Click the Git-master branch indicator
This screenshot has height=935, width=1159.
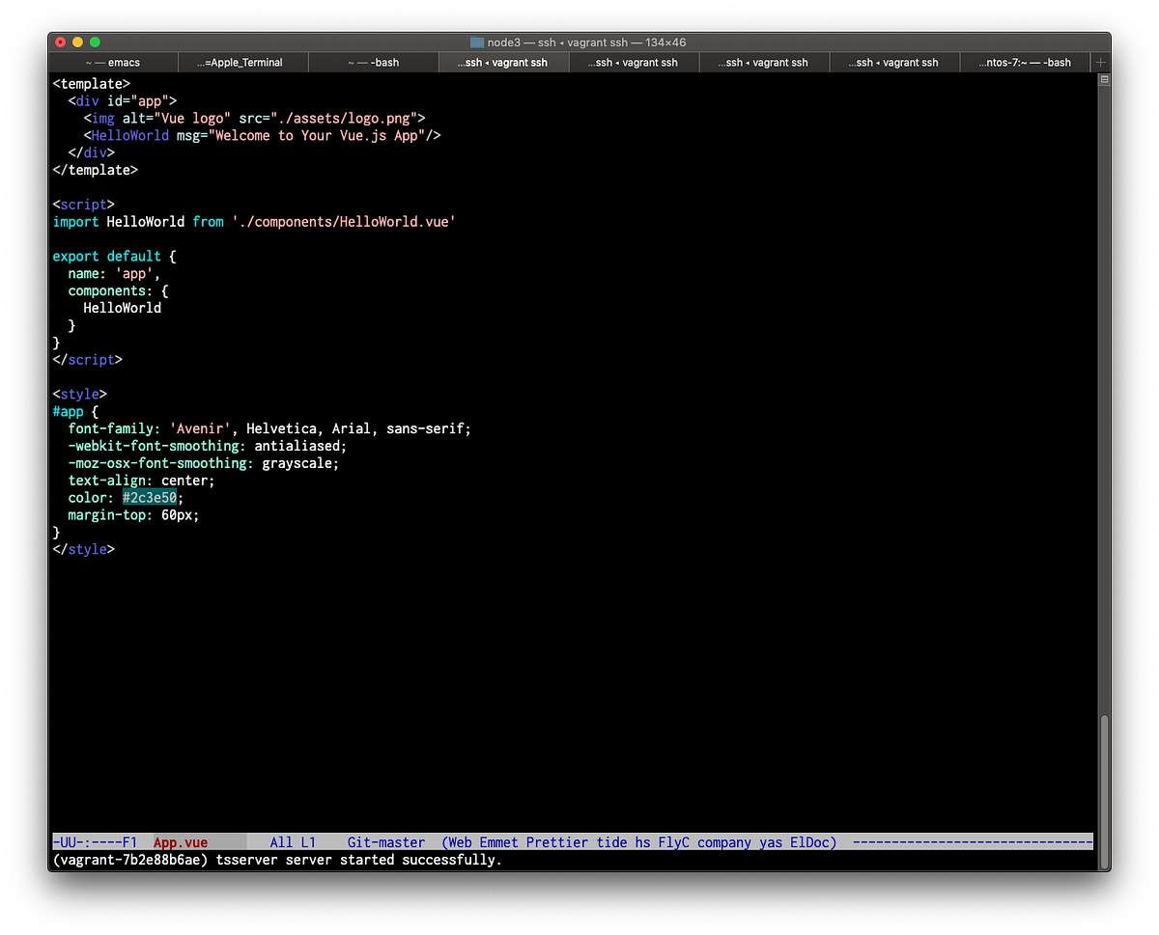pyautogui.click(x=385, y=842)
